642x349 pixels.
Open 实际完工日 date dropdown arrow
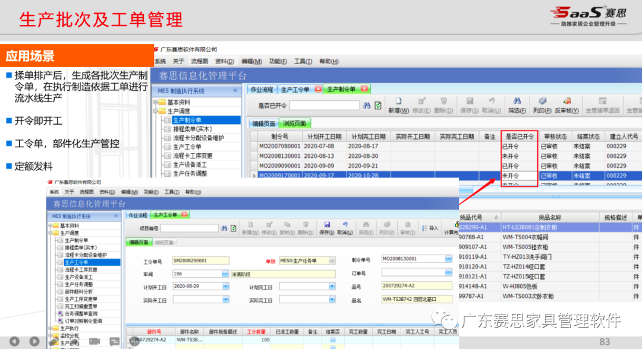click(x=332, y=300)
